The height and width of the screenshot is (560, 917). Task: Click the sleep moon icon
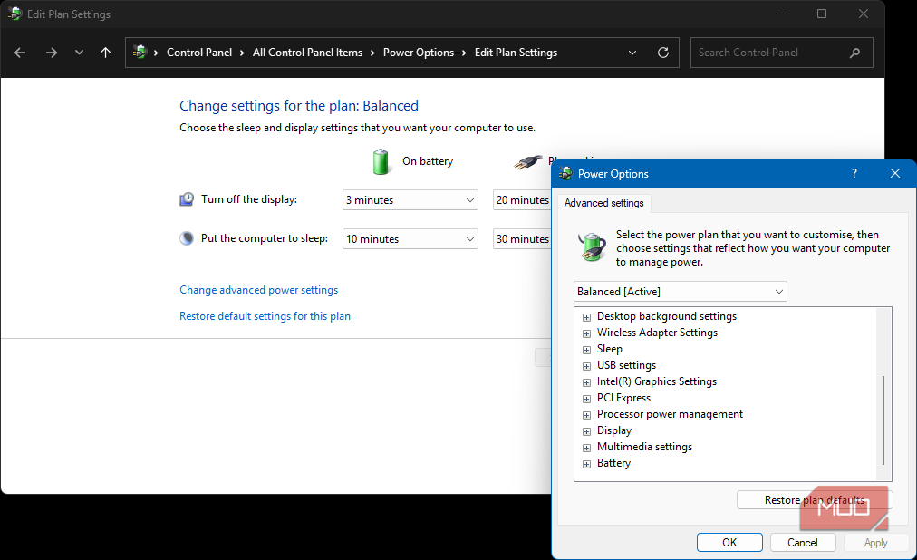point(187,238)
